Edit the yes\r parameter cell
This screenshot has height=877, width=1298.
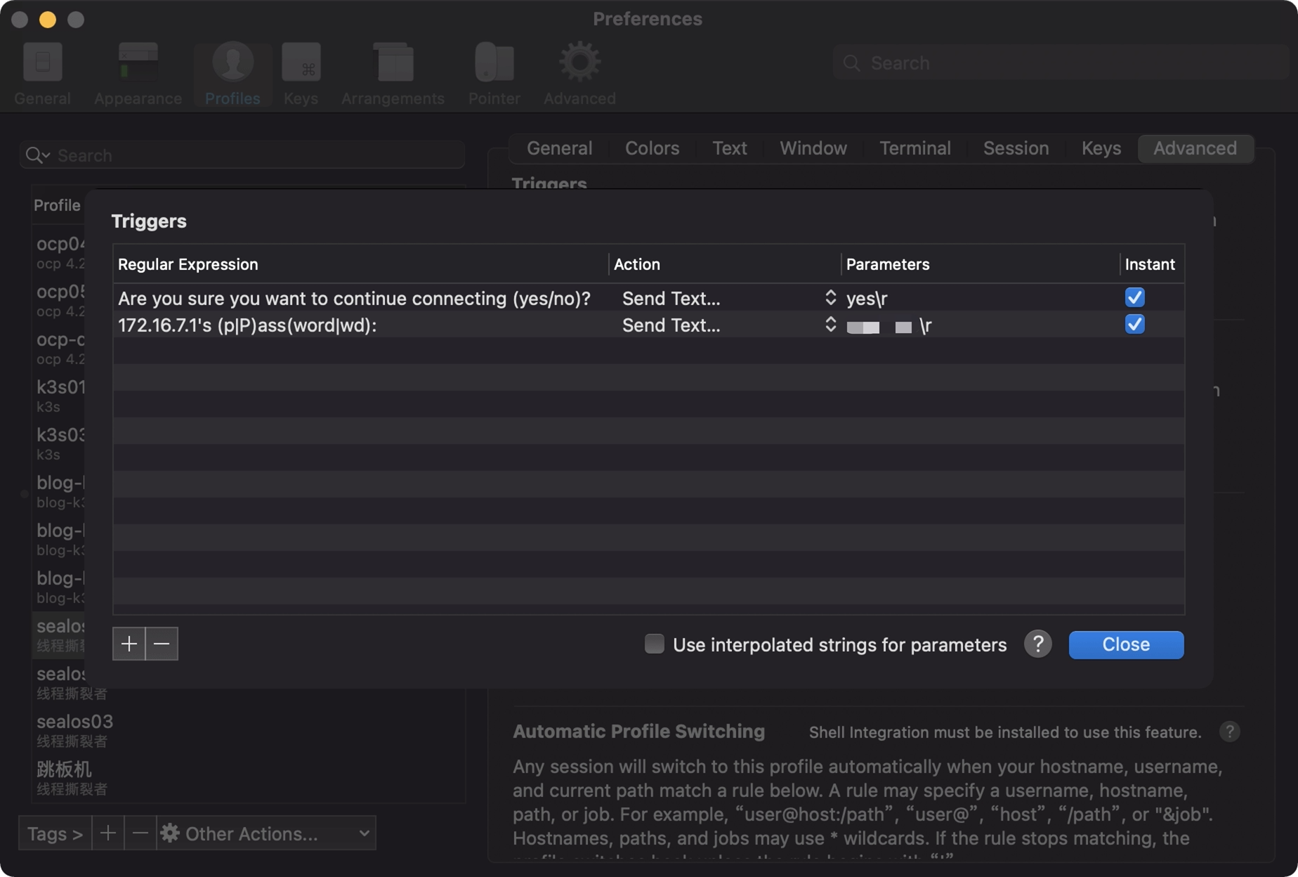point(980,299)
